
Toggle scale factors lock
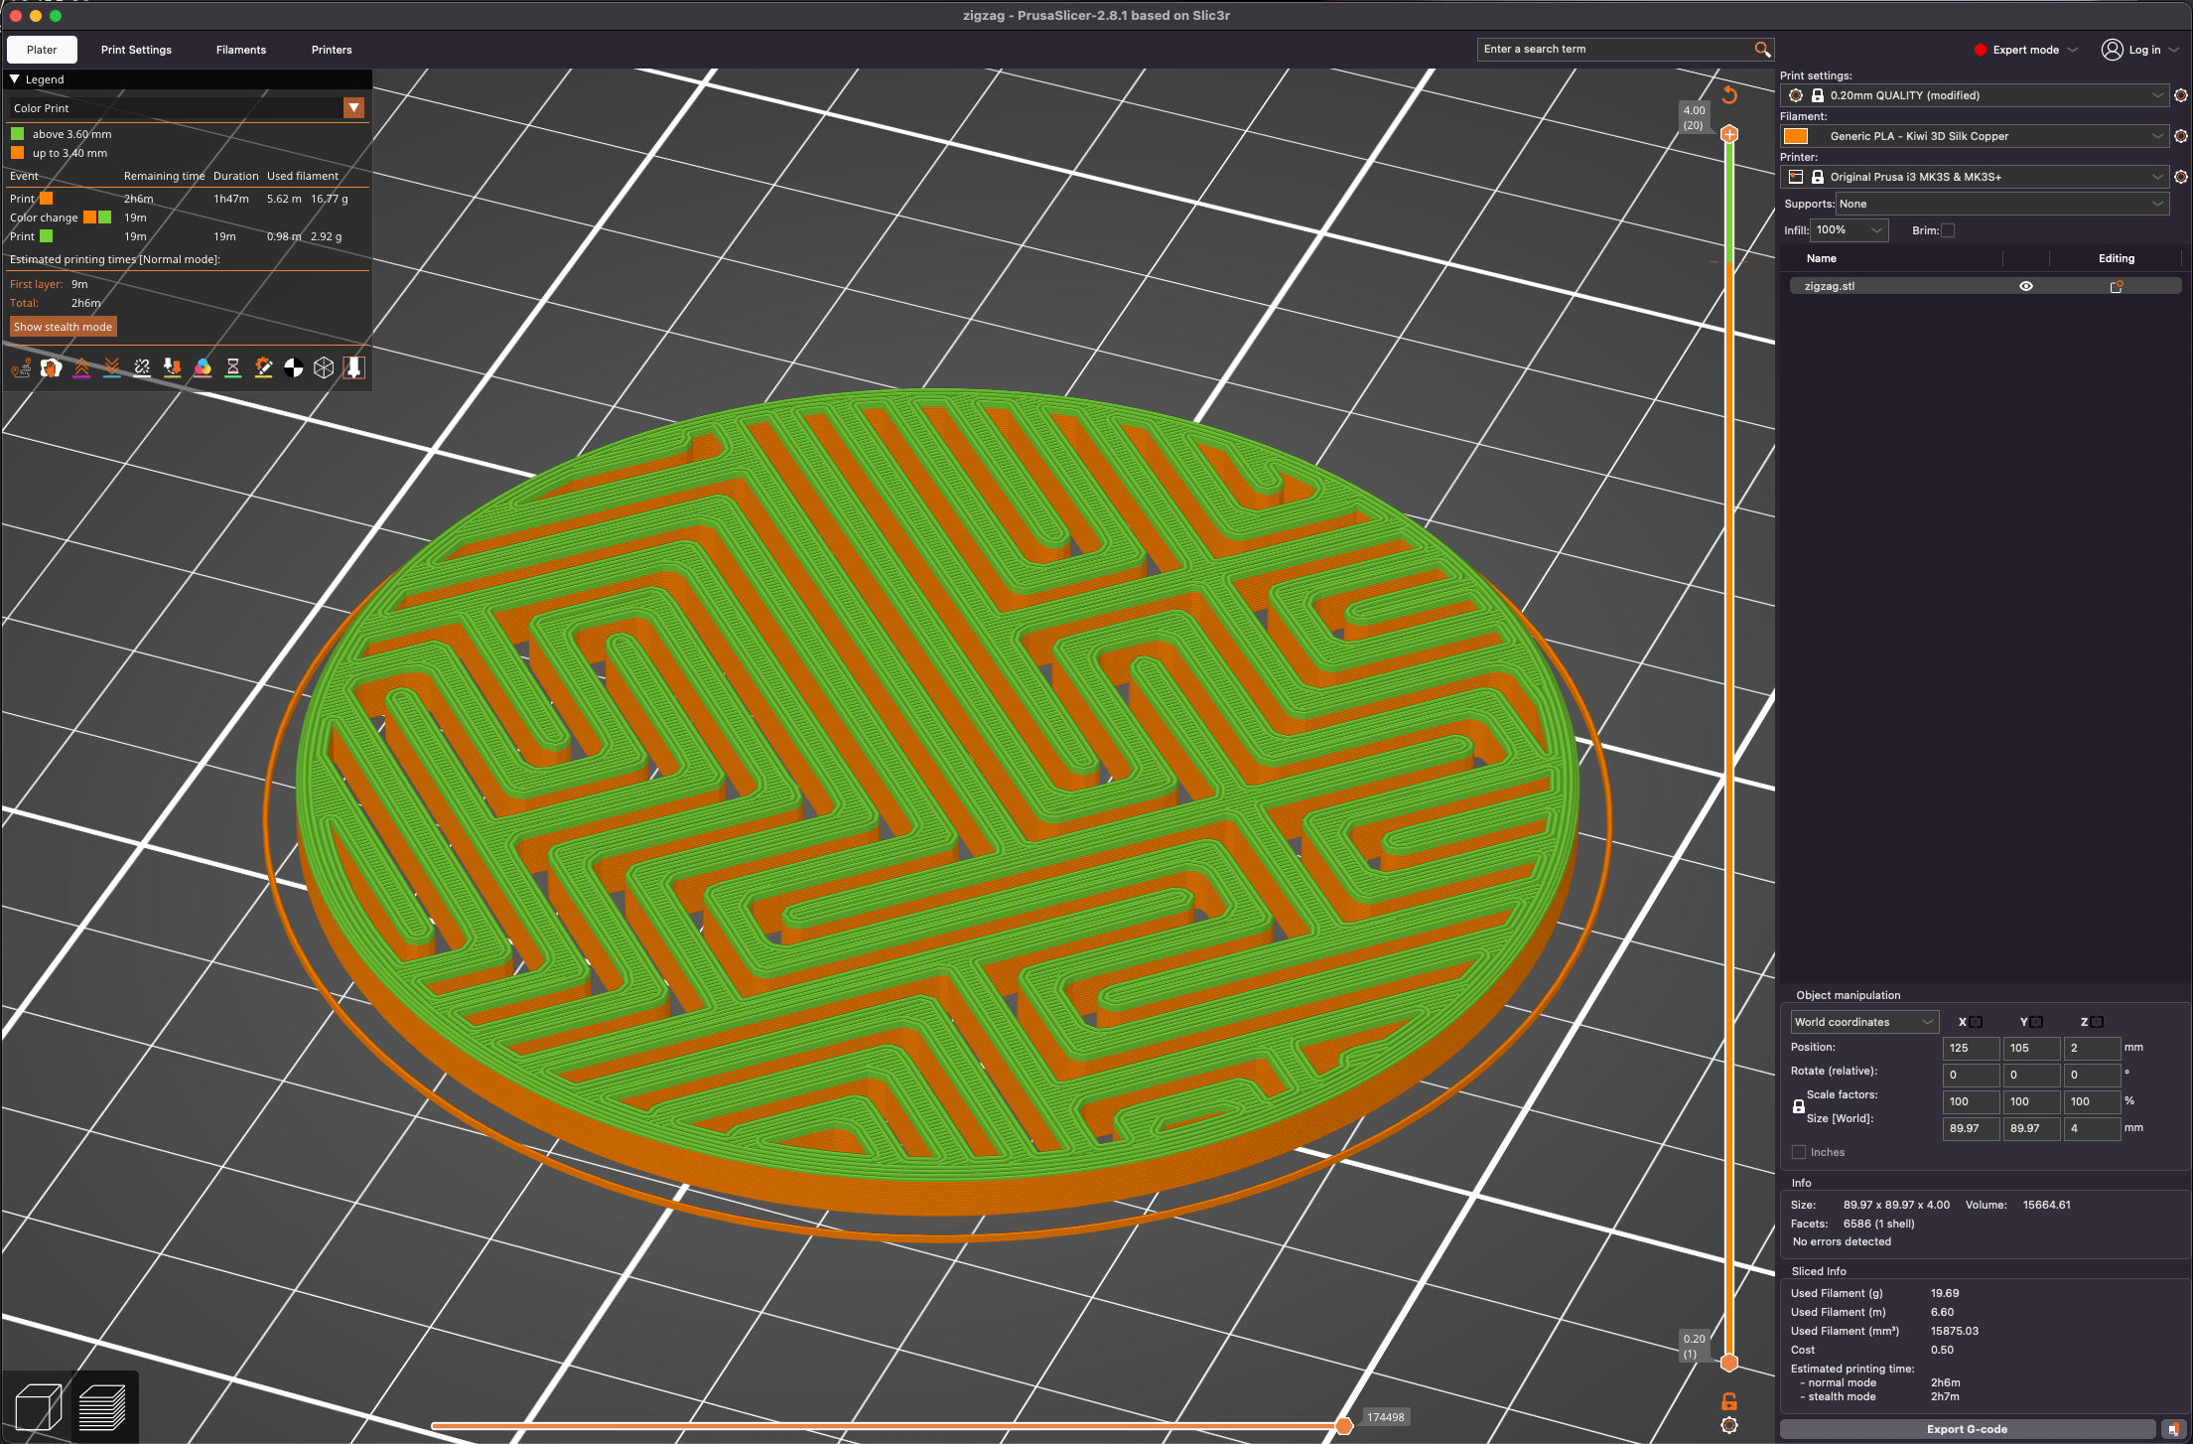pyautogui.click(x=1798, y=1106)
